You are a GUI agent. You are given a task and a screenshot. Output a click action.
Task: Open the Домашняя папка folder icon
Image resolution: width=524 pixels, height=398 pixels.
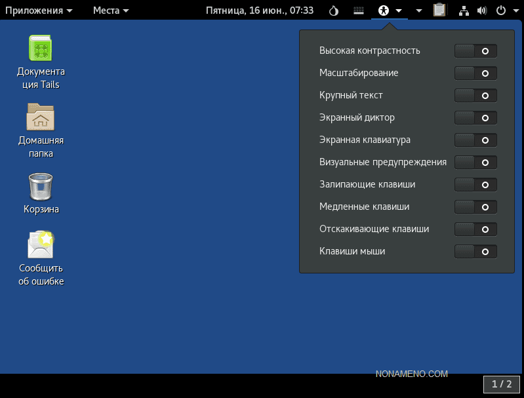pos(41,118)
